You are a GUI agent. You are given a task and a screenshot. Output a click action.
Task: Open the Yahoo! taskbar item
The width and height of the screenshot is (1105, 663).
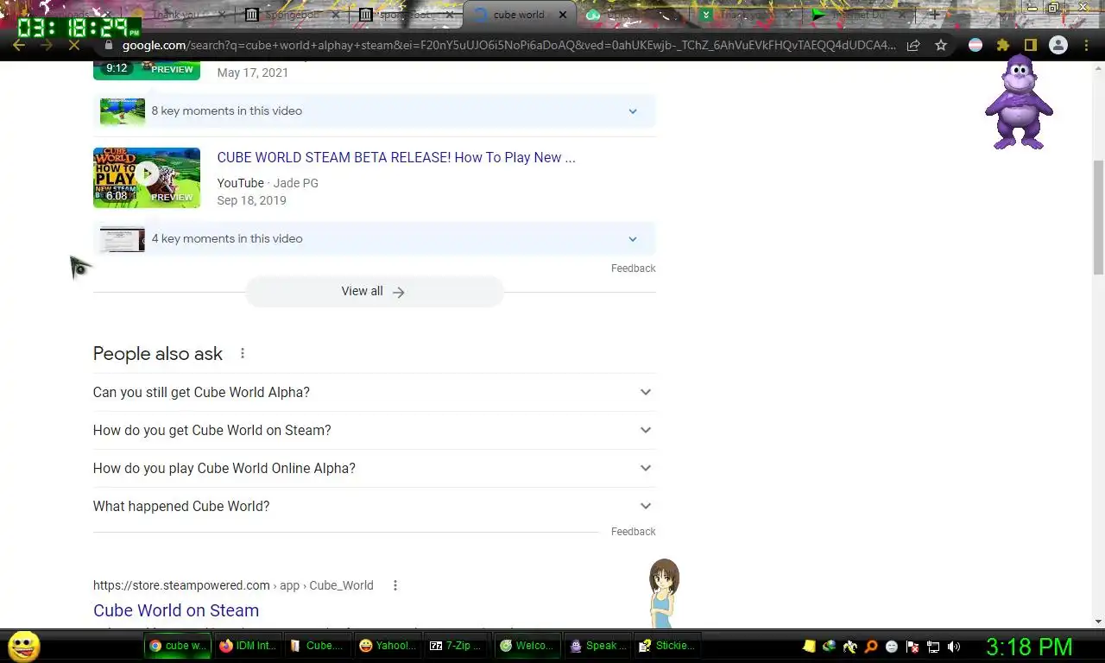tap(388, 646)
